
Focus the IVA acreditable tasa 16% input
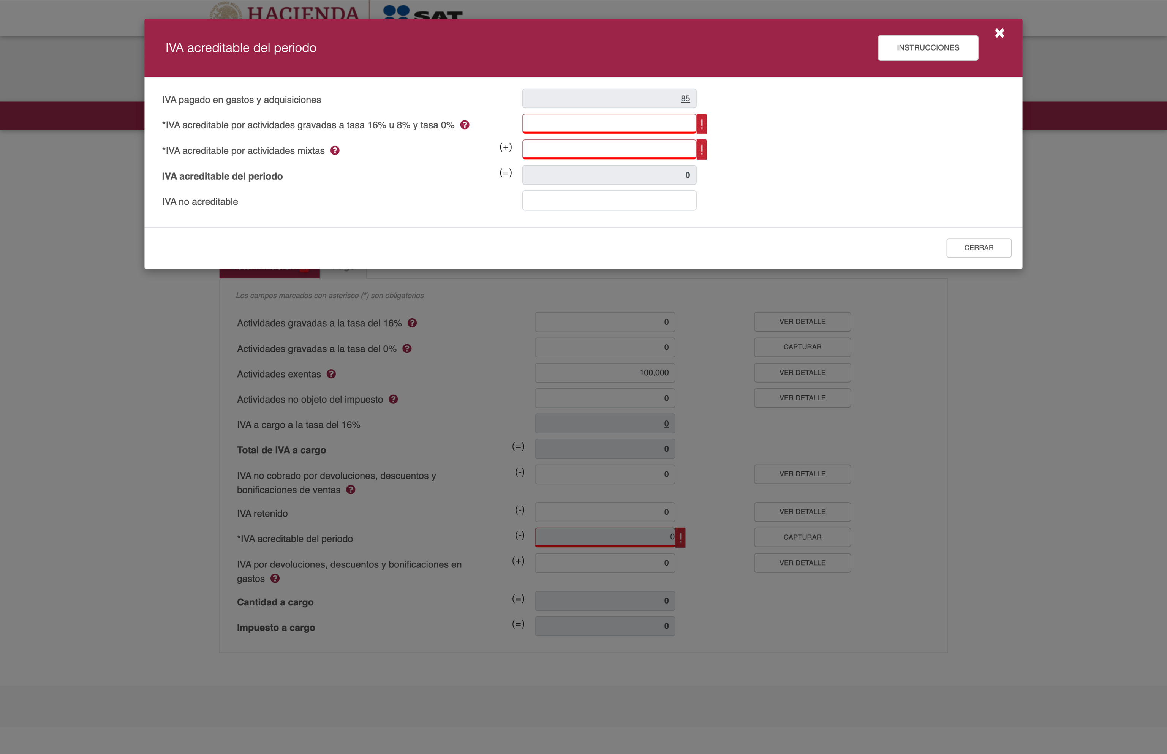coord(609,123)
